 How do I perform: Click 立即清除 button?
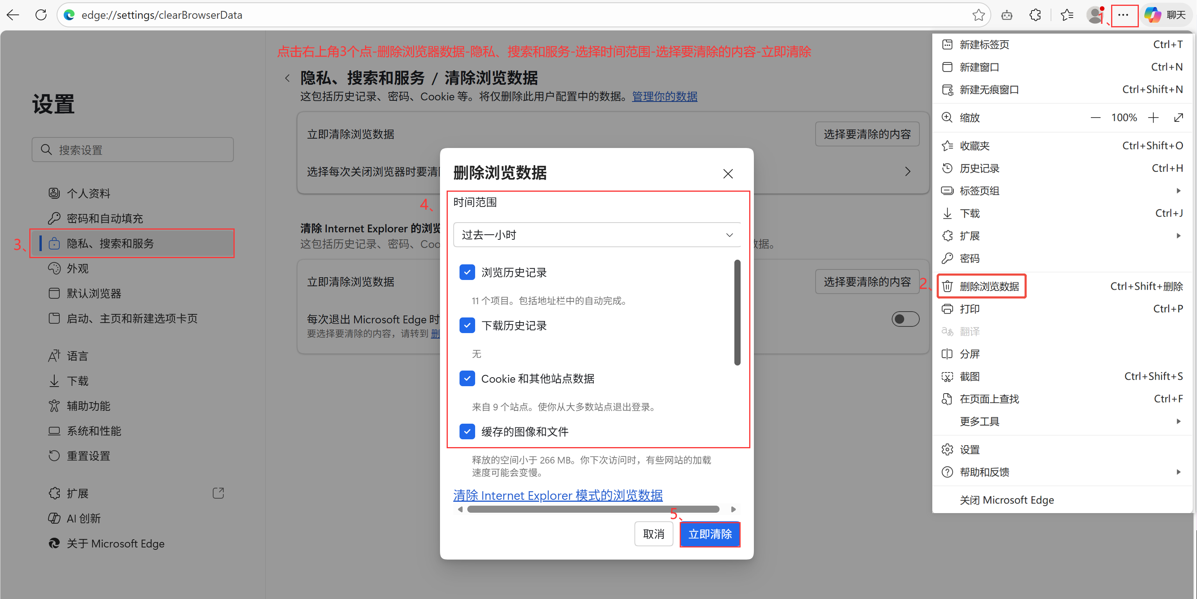pos(709,534)
